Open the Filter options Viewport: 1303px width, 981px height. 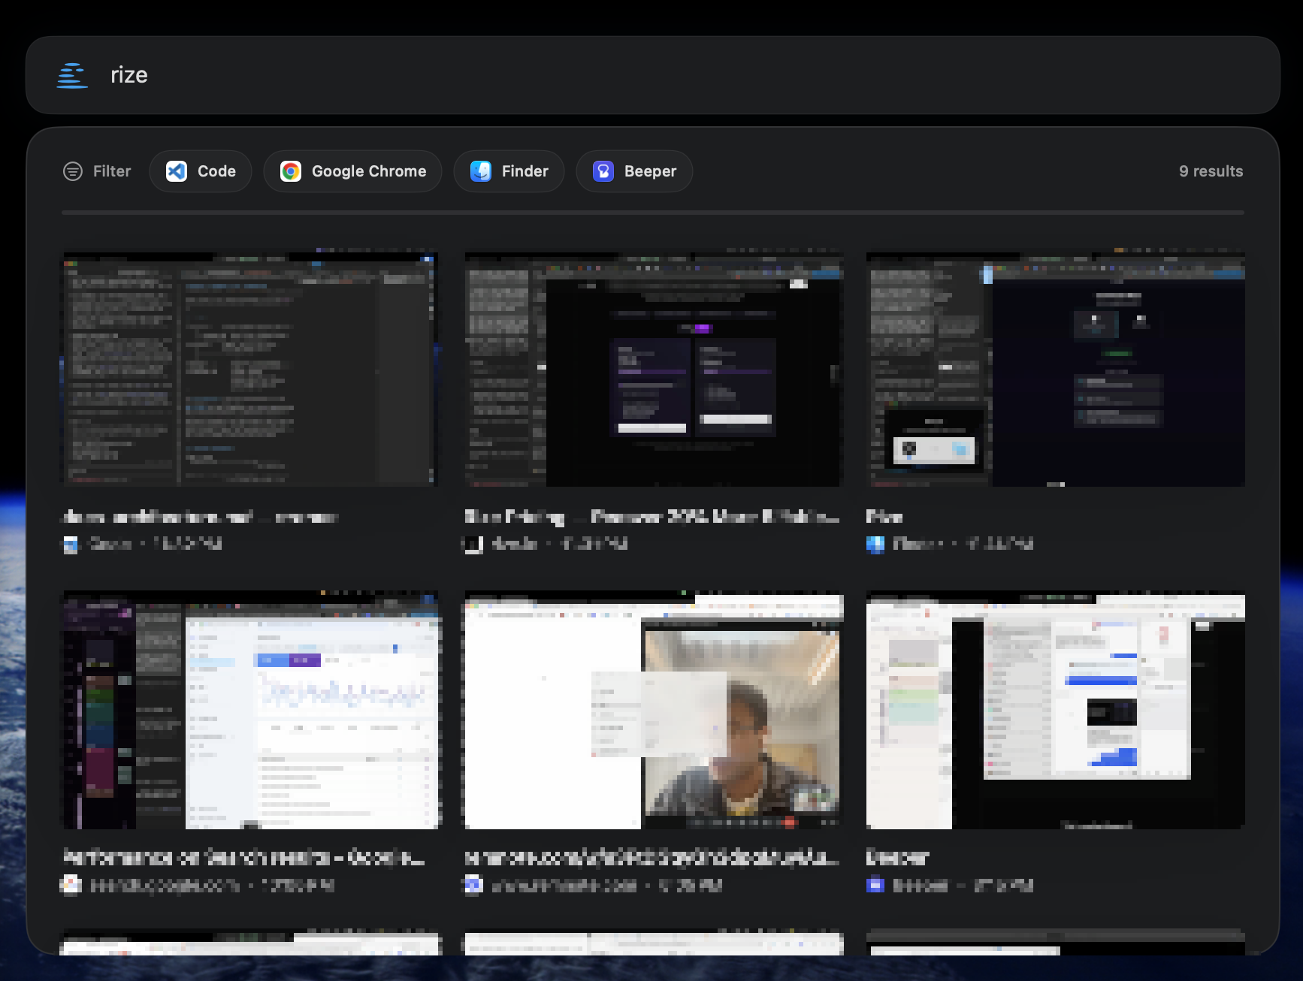(x=97, y=171)
